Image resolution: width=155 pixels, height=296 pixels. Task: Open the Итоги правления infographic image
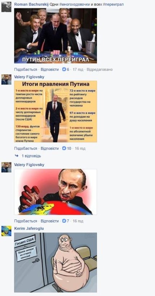pyautogui.click(x=56, y=112)
